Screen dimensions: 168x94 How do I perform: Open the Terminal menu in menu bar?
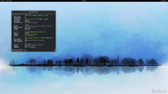[26, 14]
